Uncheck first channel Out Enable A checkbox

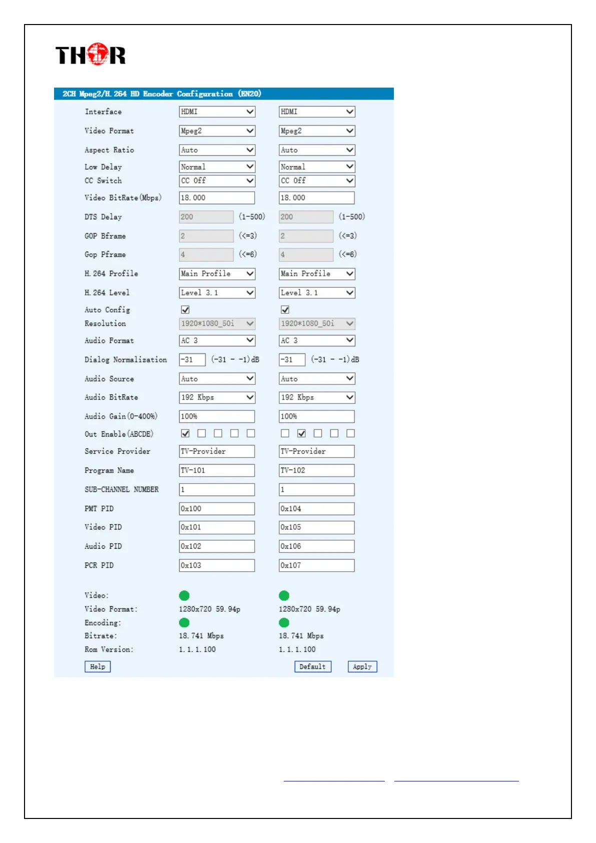click(x=185, y=434)
